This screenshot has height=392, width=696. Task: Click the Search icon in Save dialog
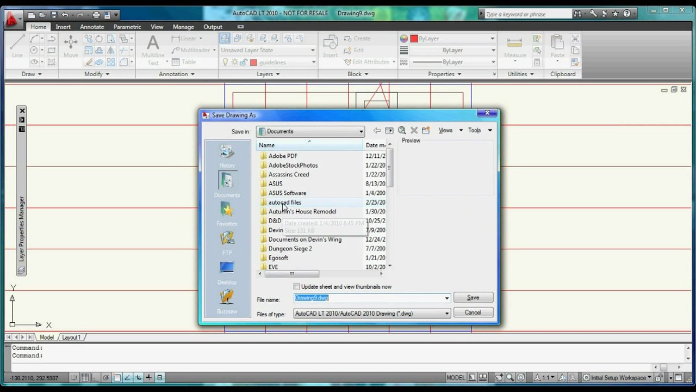[x=402, y=130]
